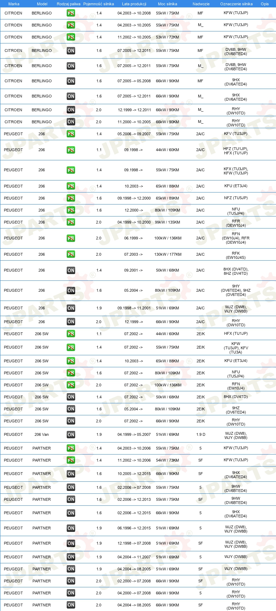Image resolution: width=276 pixels, height=611 pixels.
Task: Click the PB icon in the 130kW / 177KM row
Action: coord(71,254)
